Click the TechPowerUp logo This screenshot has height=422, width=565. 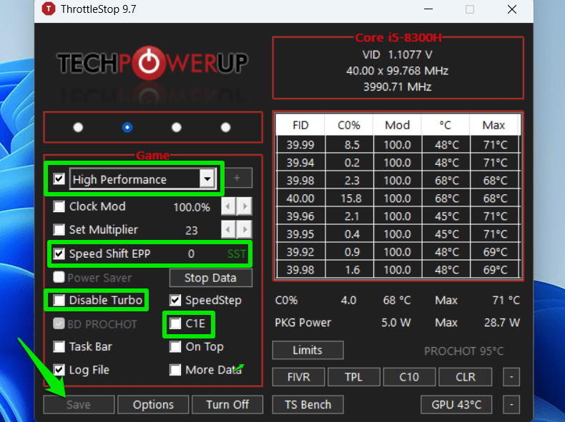point(153,64)
